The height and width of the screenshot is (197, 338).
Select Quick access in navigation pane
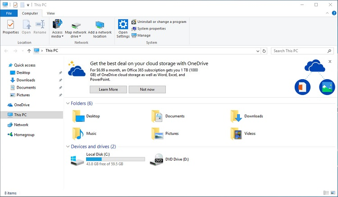tap(22, 65)
